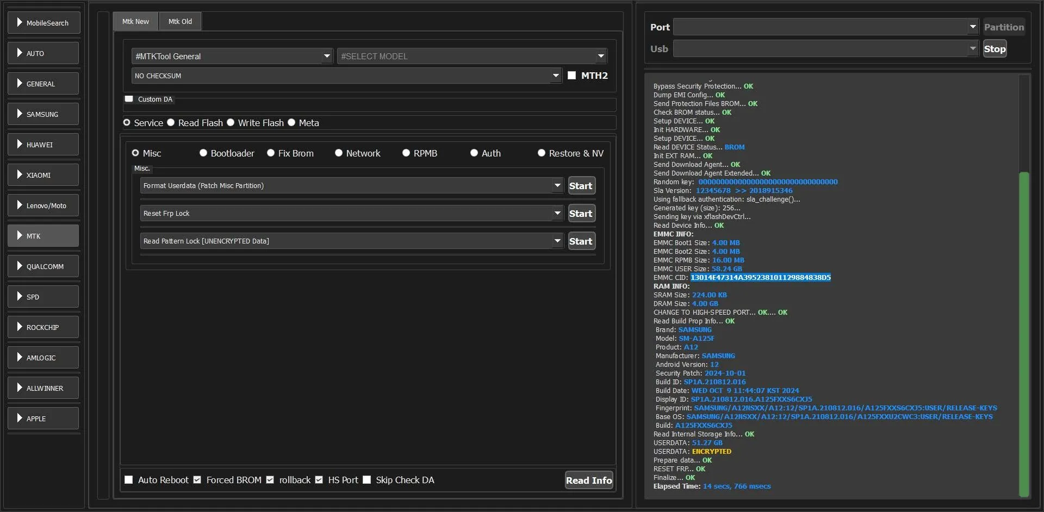Image resolution: width=1044 pixels, height=512 pixels.
Task: Start the Format Userdata operation
Action: pos(581,186)
